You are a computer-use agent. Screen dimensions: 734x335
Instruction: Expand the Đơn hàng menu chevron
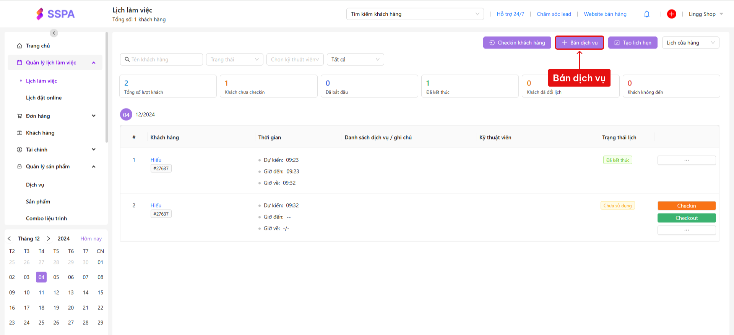[x=94, y=116]
